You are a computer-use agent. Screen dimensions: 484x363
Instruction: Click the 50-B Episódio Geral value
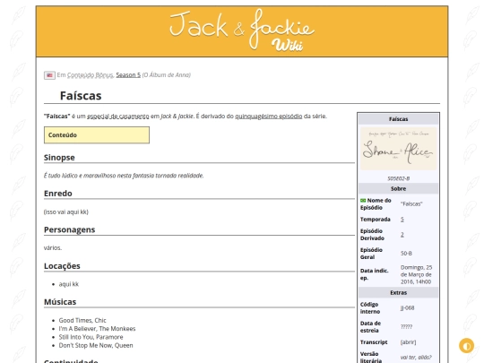(406, 254)
